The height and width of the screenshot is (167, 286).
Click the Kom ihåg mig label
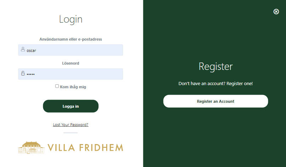tap(73, 87)
